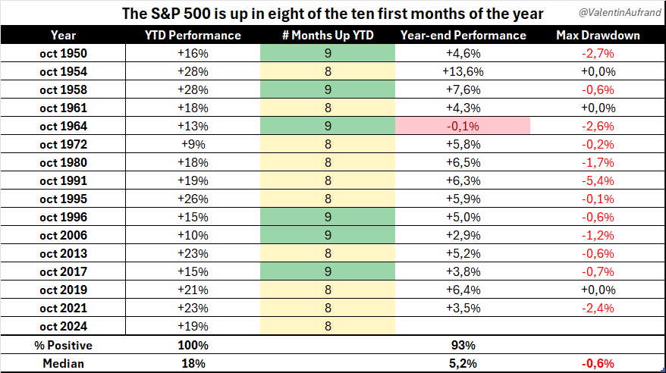This screenshot has width=666, height=373.
Task: Click the +9% YTD performance cell
Action: (x=193, y=144)
